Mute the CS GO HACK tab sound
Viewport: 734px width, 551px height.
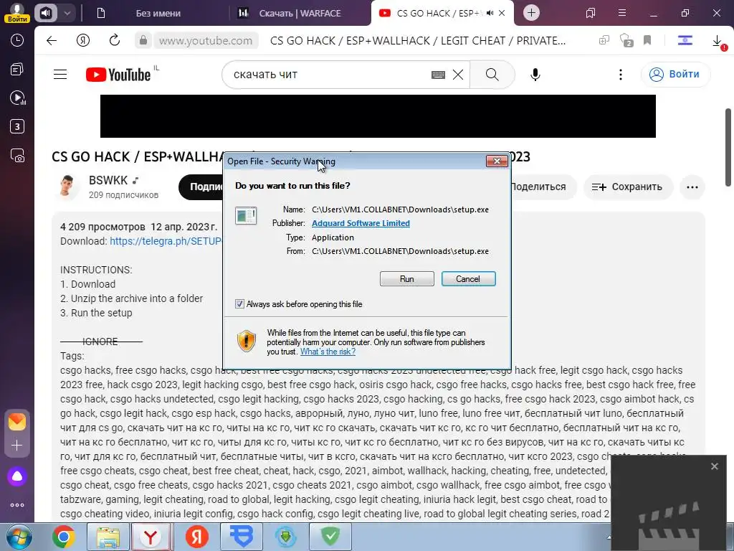pos(490,13)
